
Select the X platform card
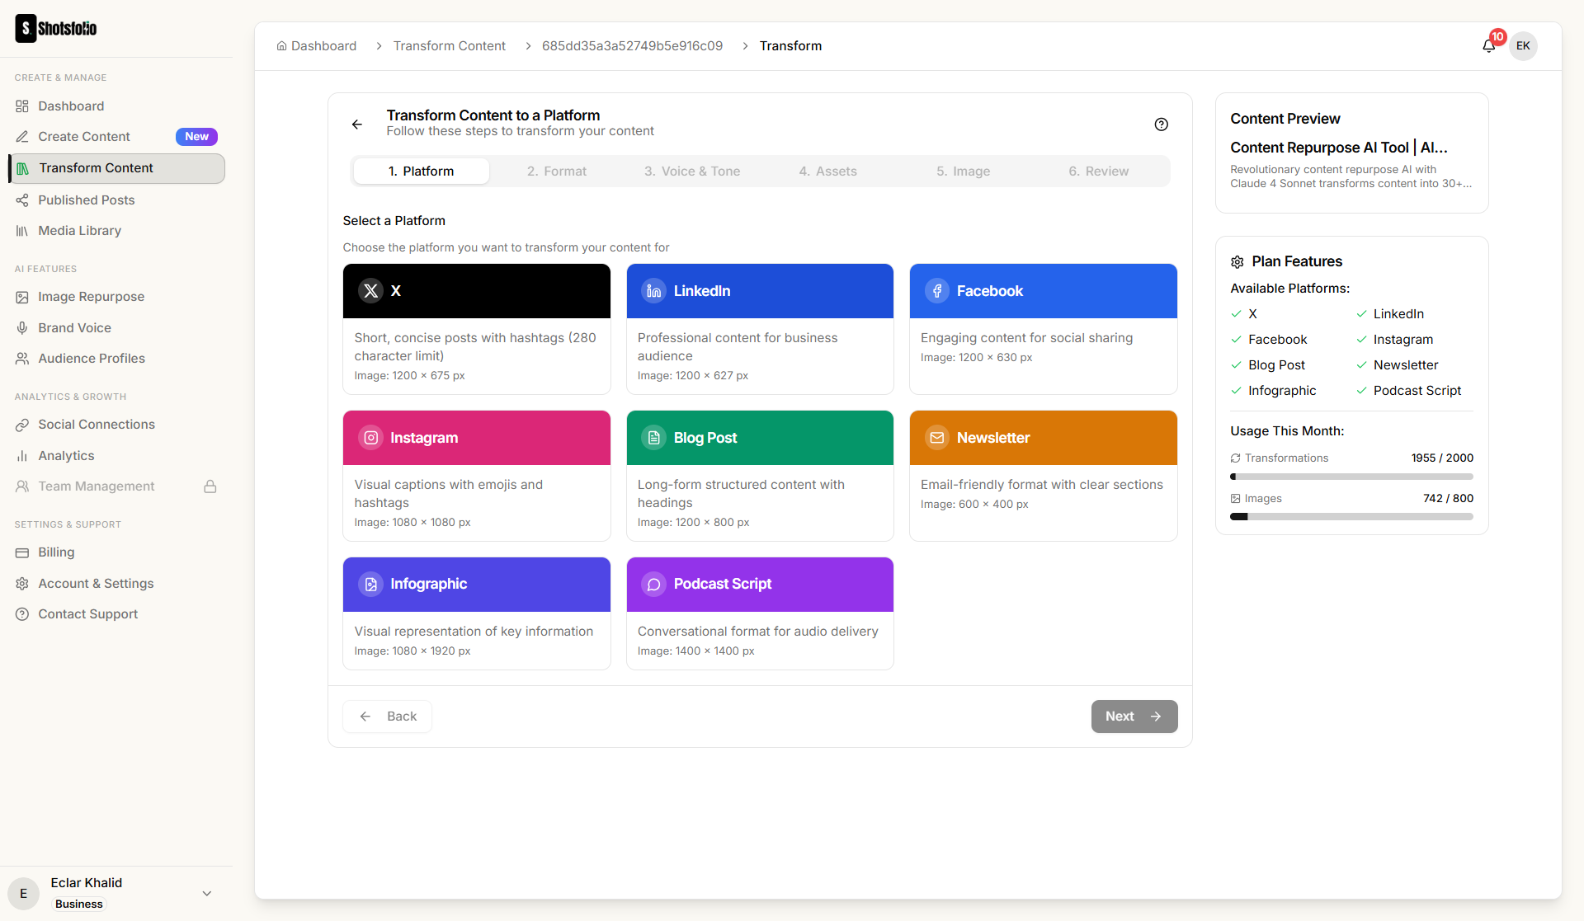[477, 329]
